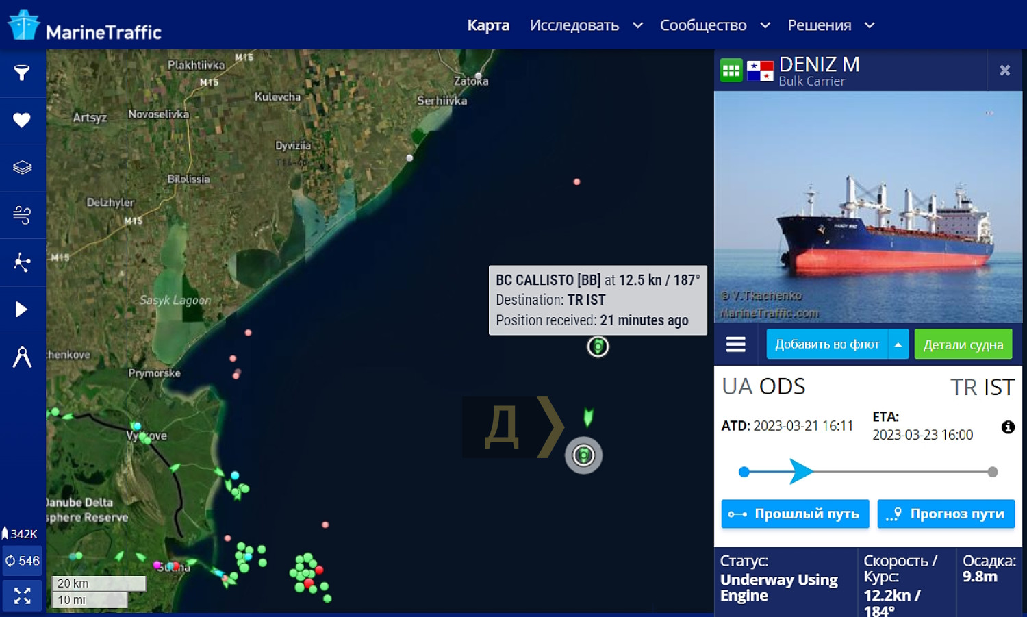This screenshot has width=1027, height=617.
Task: Open map layers icon in sidebar
Action: (x=22, y=168)
